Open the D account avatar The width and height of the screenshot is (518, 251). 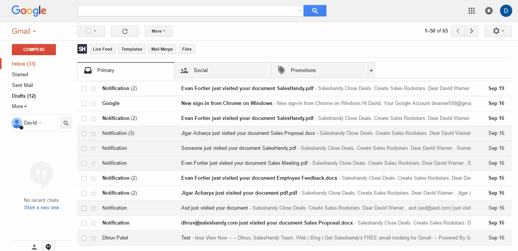click(x=506, y=11)
